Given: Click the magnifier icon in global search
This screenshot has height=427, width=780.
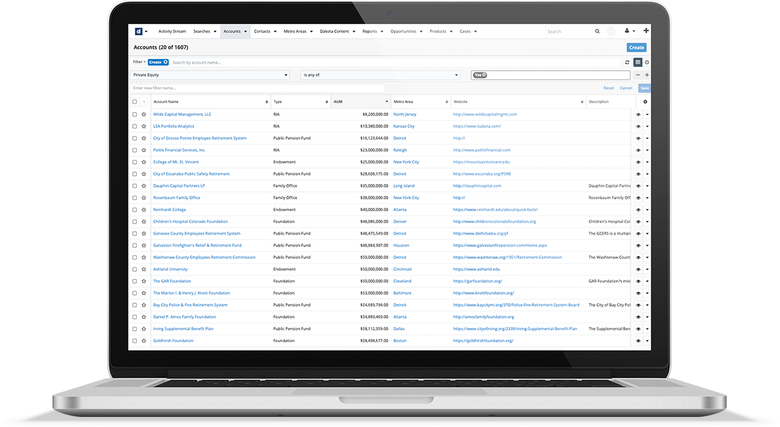Looking at the screenshot, I should 597,31.
